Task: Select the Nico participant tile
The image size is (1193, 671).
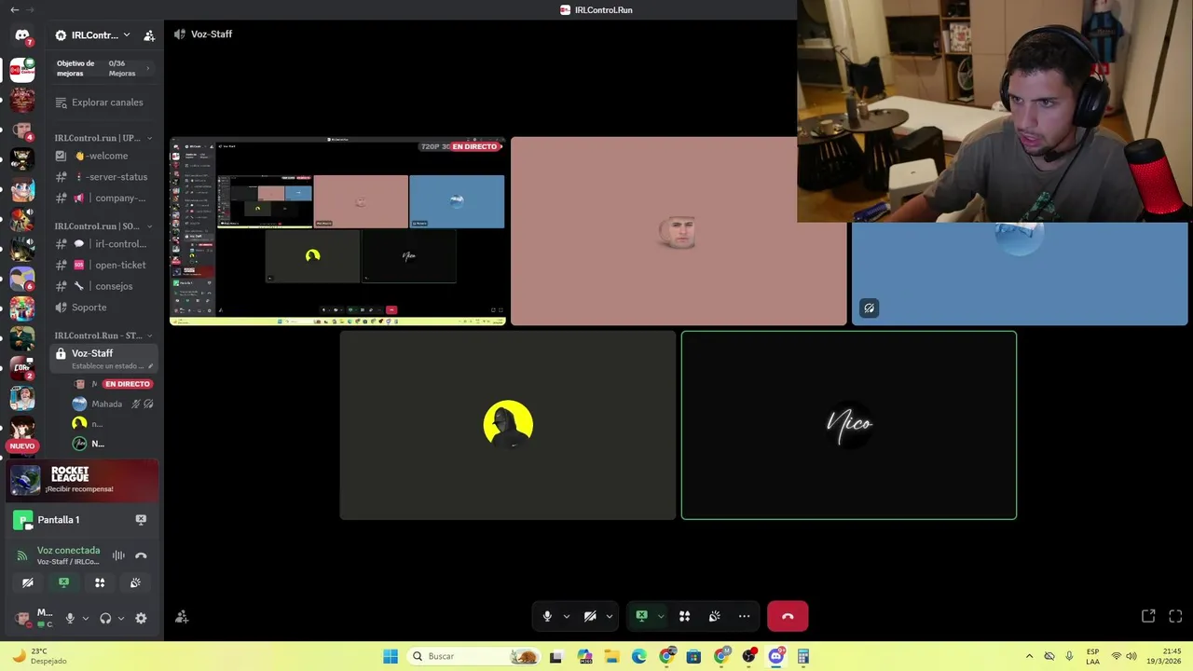Action: click(x=849, y=425)
